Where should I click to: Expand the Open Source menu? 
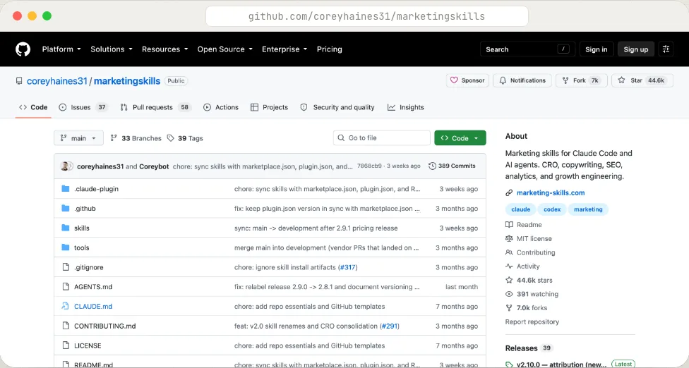click(x=225, y=49)
